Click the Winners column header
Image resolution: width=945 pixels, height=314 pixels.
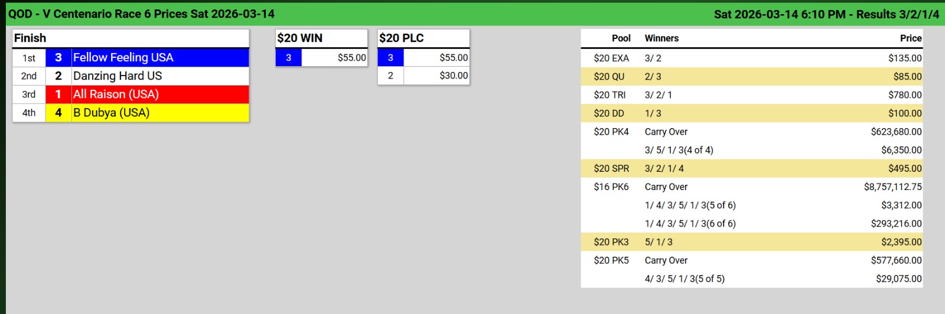[661, 38]
